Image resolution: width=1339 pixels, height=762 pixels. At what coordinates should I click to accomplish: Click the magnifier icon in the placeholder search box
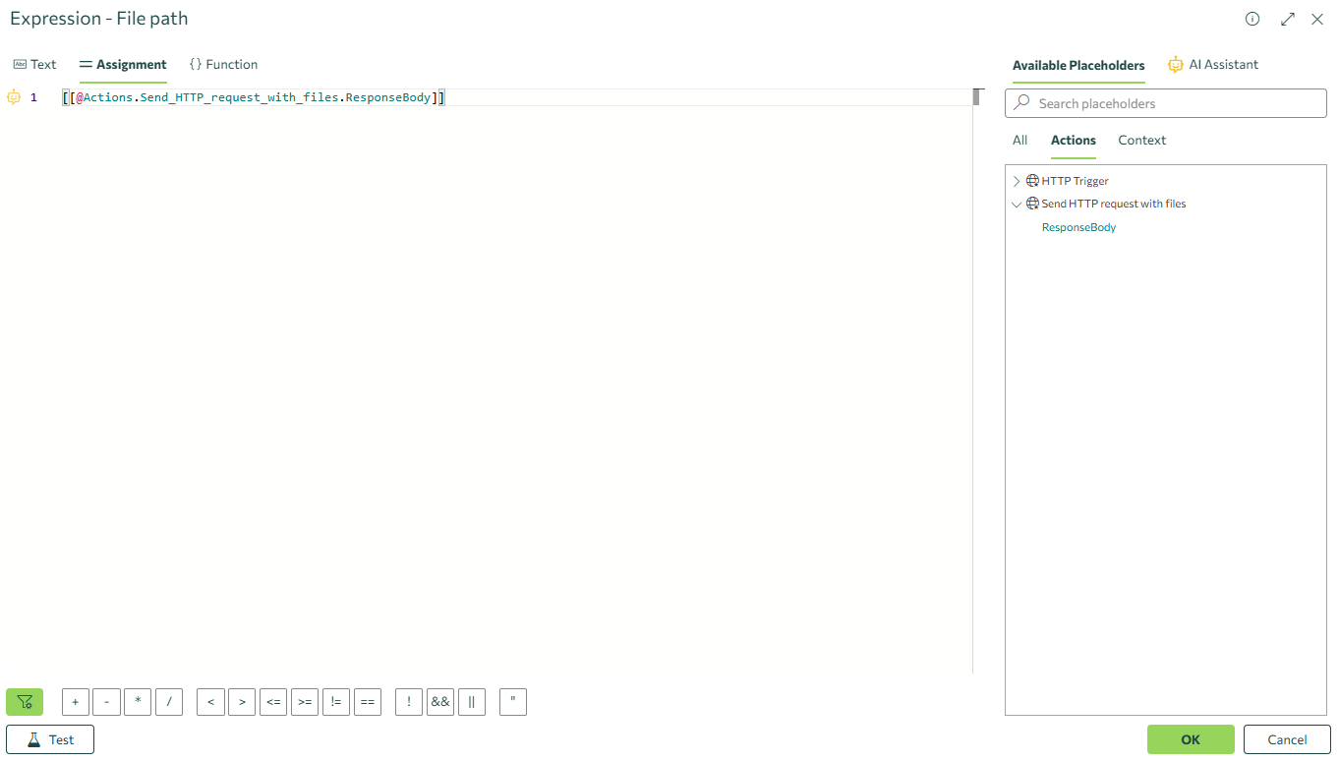coord(1022,103)
